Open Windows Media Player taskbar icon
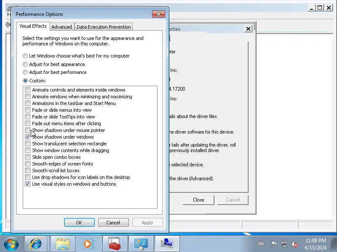Image resolution: width=337 pixels, height=252 pixels. pos(88,244)
